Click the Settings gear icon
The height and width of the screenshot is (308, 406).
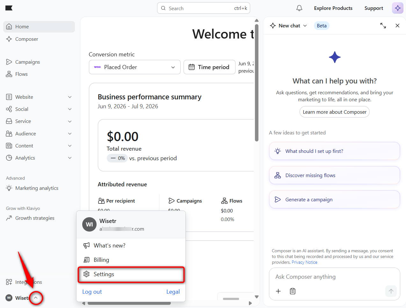(x=86, y=274)
